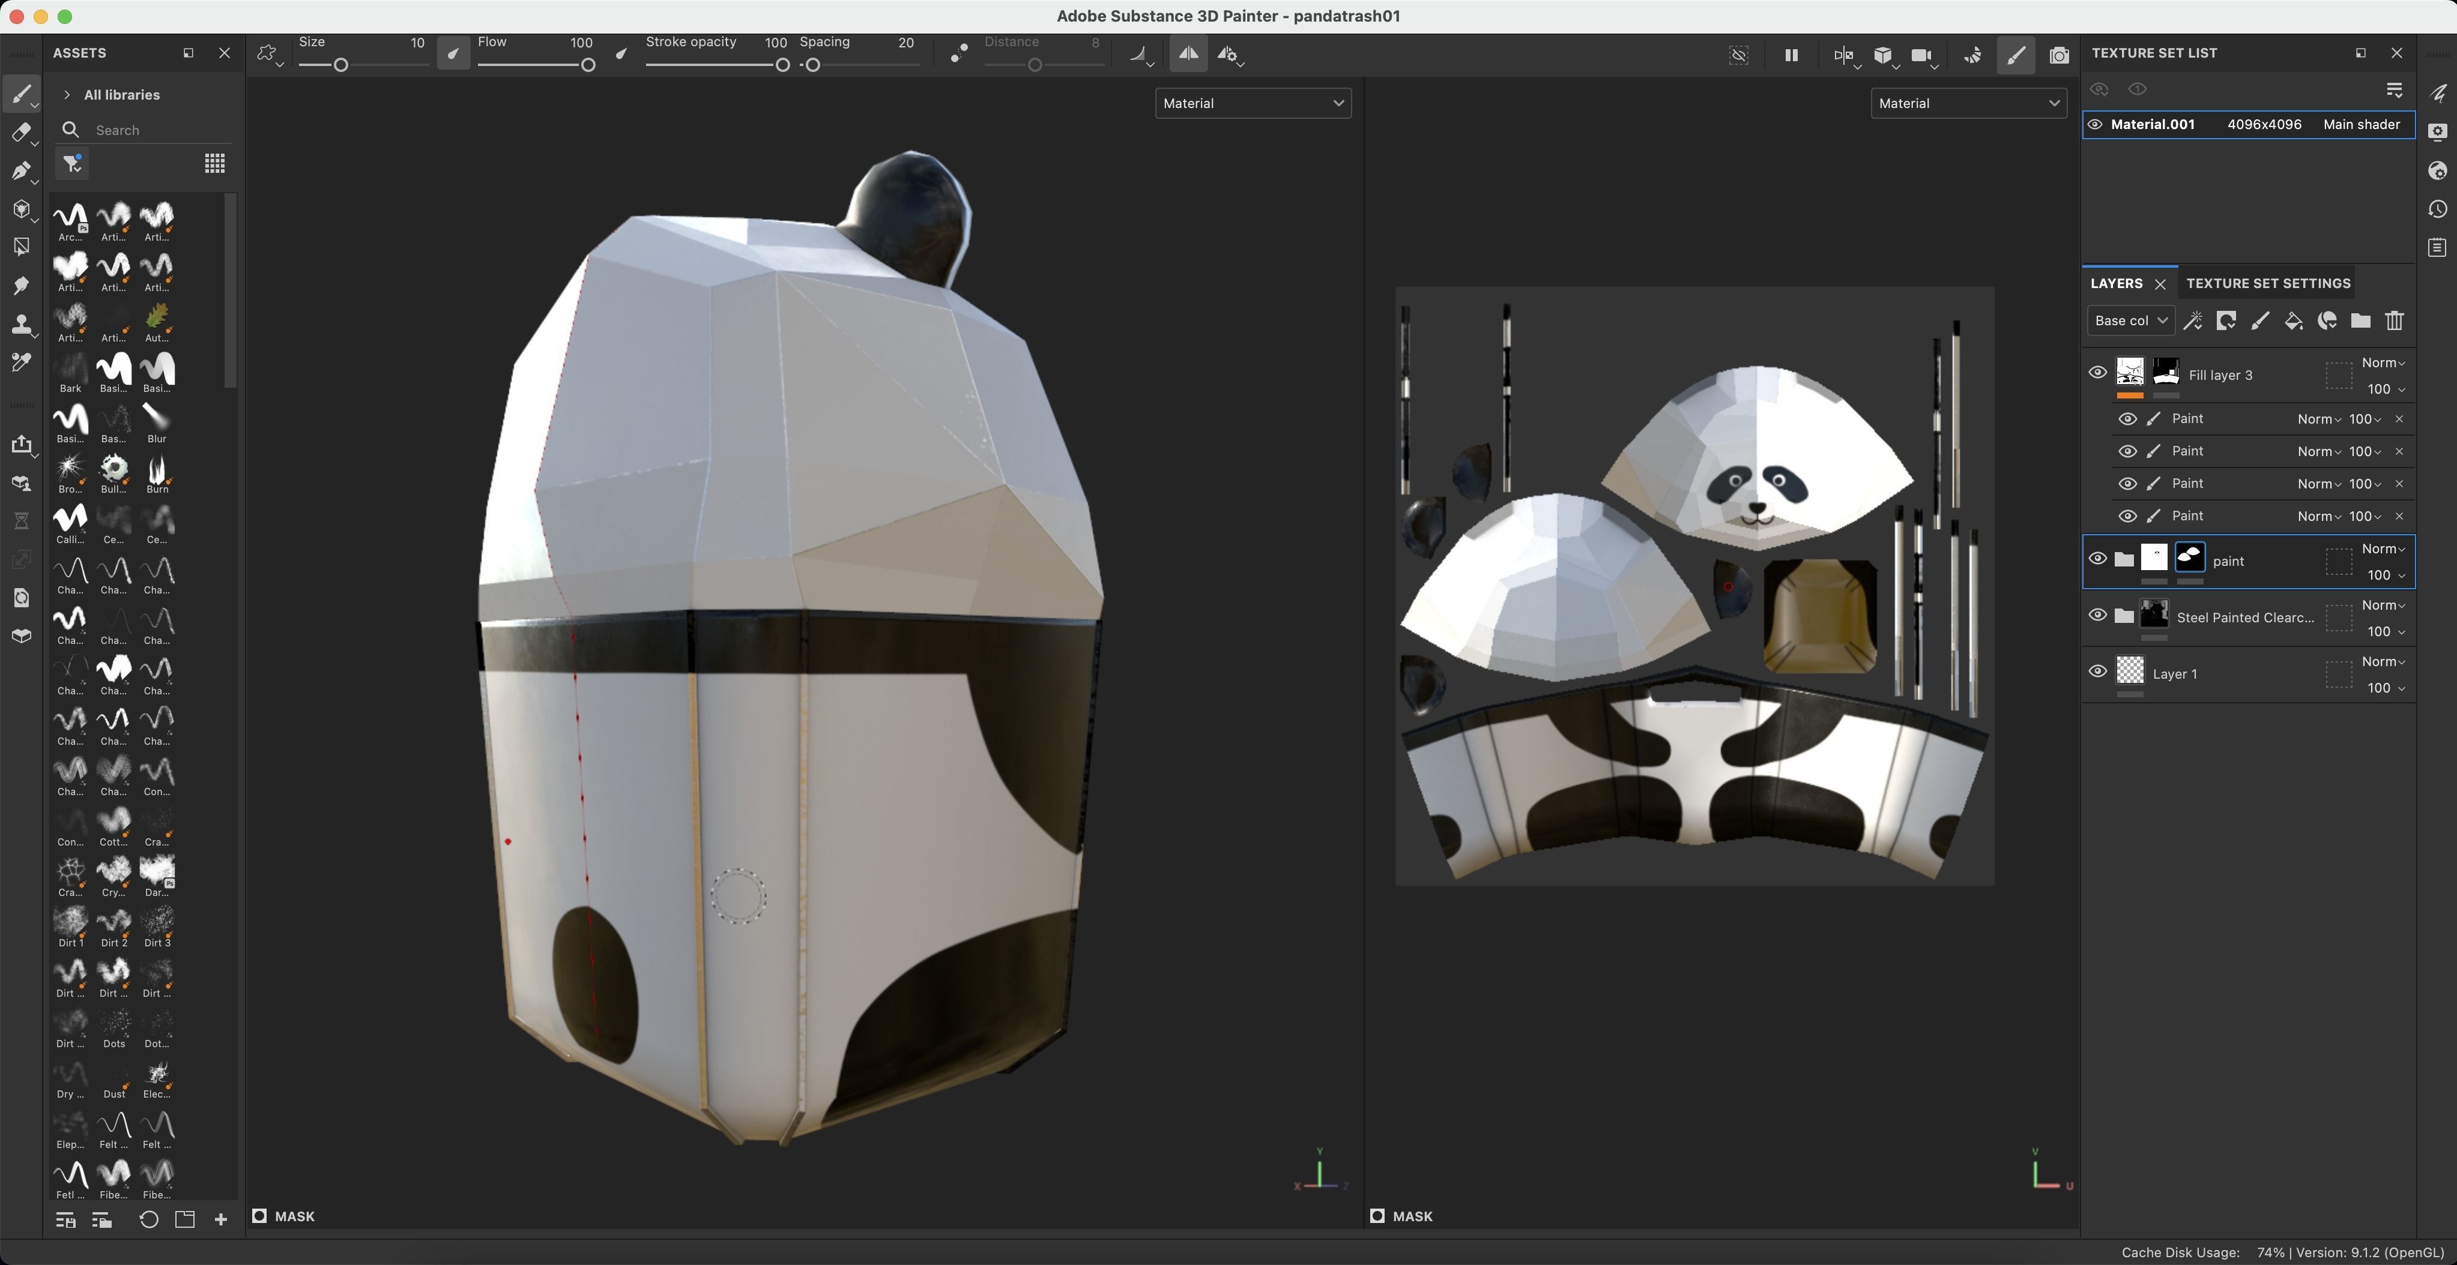The width and height of the screenshot is (2457, 1265).
Task: Add a new paint layer
Action: (2259, 320)
